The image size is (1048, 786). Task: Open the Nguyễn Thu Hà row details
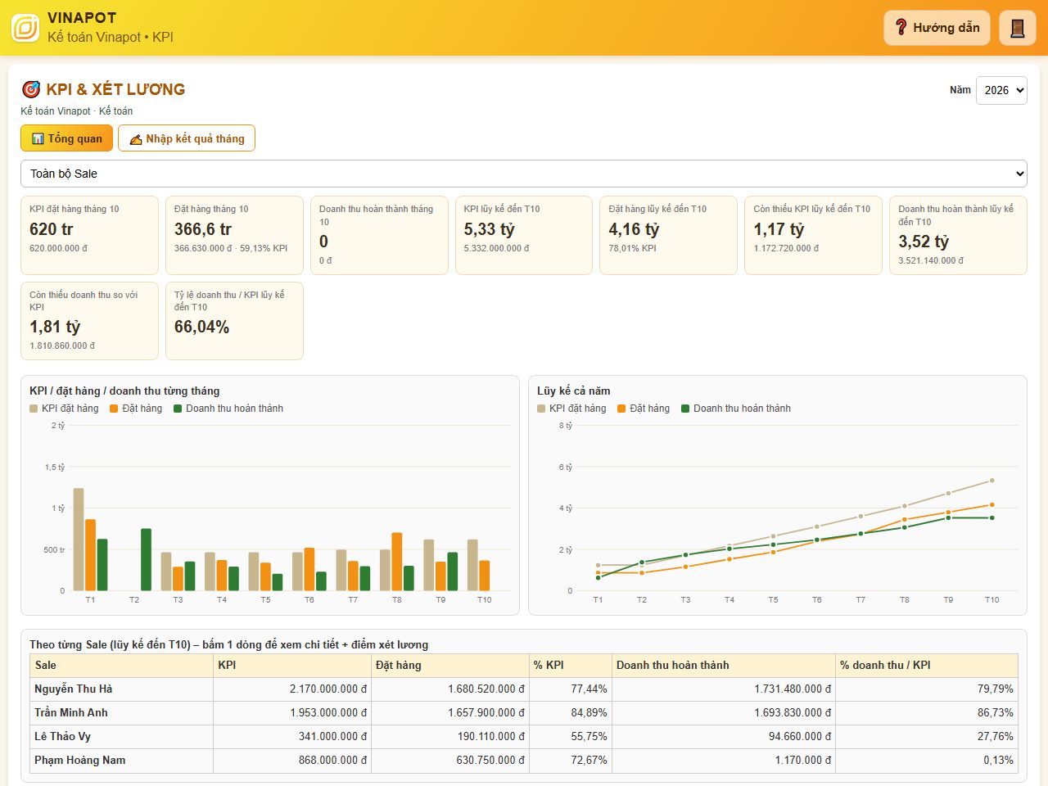click(524, 689)
